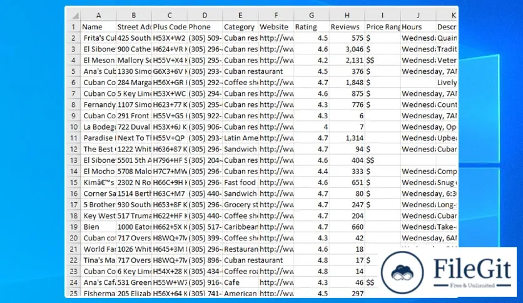Select the '$$' price cell in row 13

[383, 160]
